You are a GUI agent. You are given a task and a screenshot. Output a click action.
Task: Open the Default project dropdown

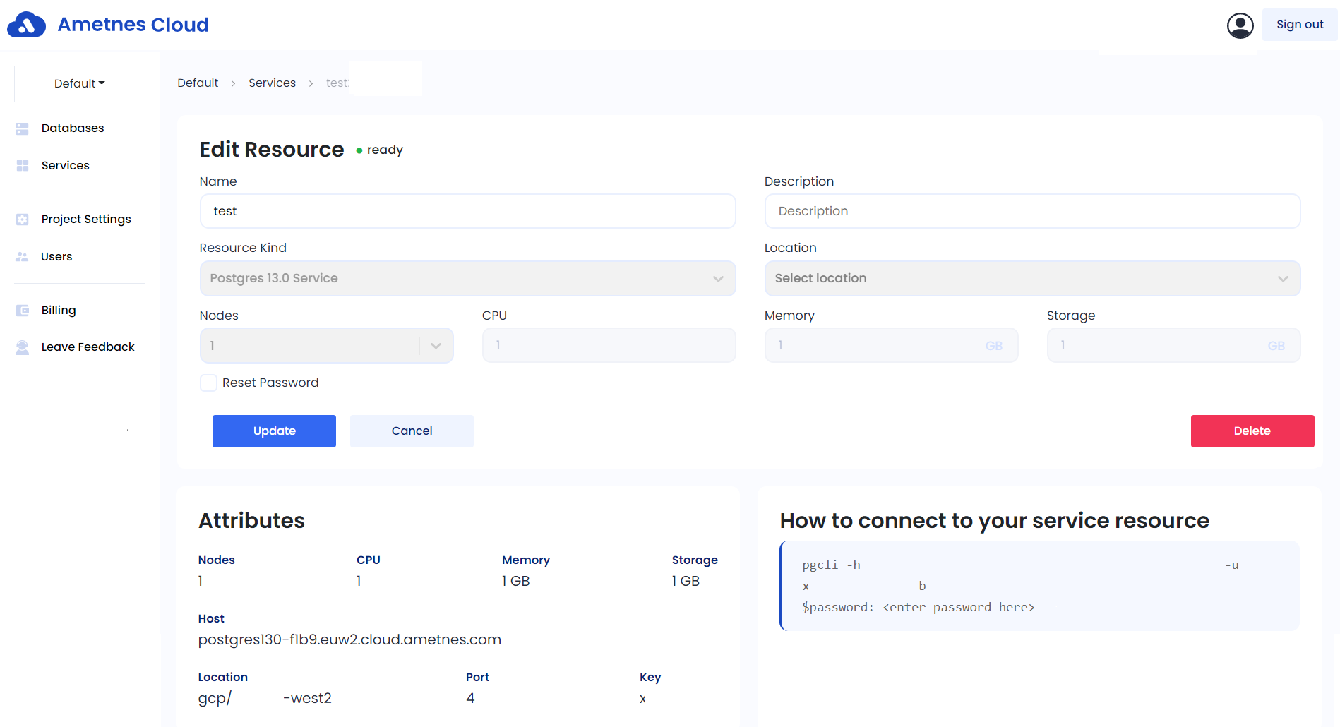point(80,84)
